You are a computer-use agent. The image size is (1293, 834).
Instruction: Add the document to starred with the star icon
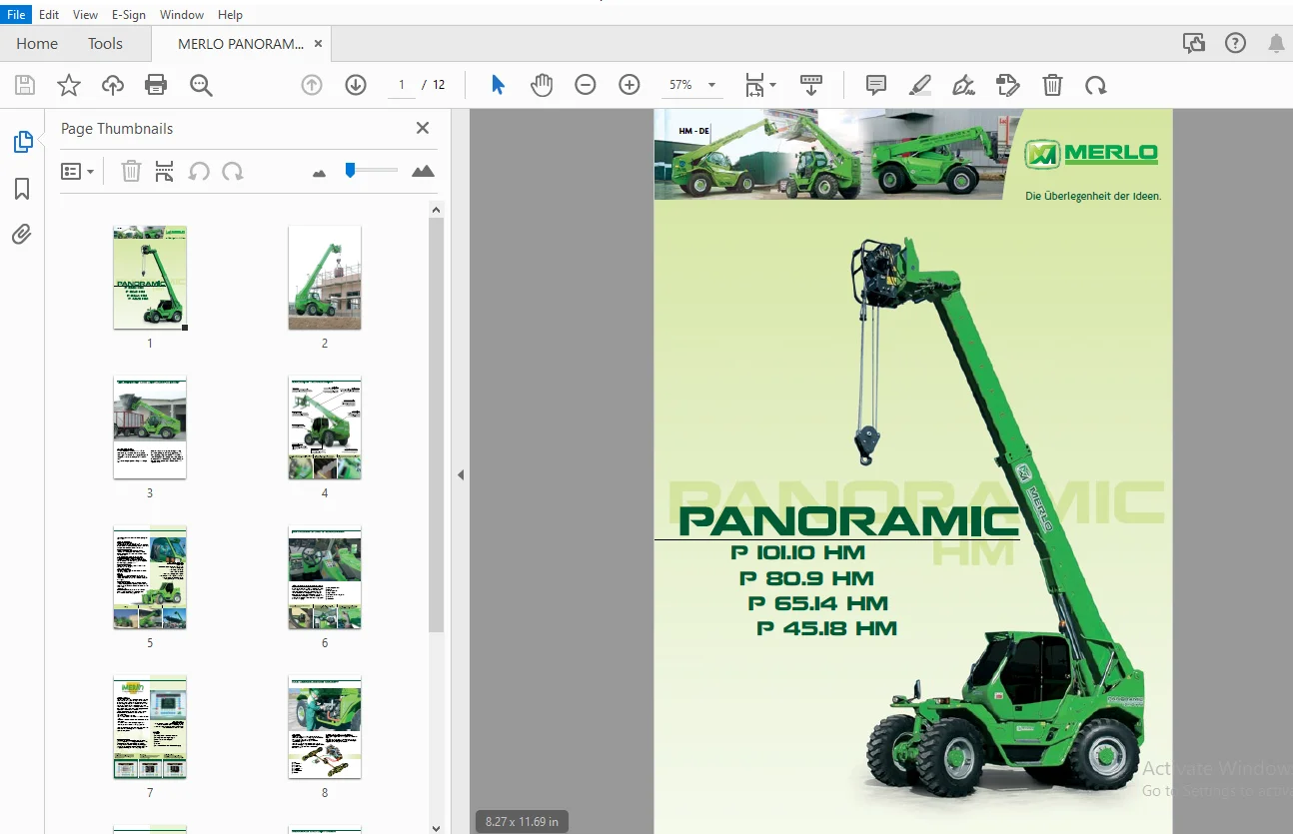coord(69,86)
